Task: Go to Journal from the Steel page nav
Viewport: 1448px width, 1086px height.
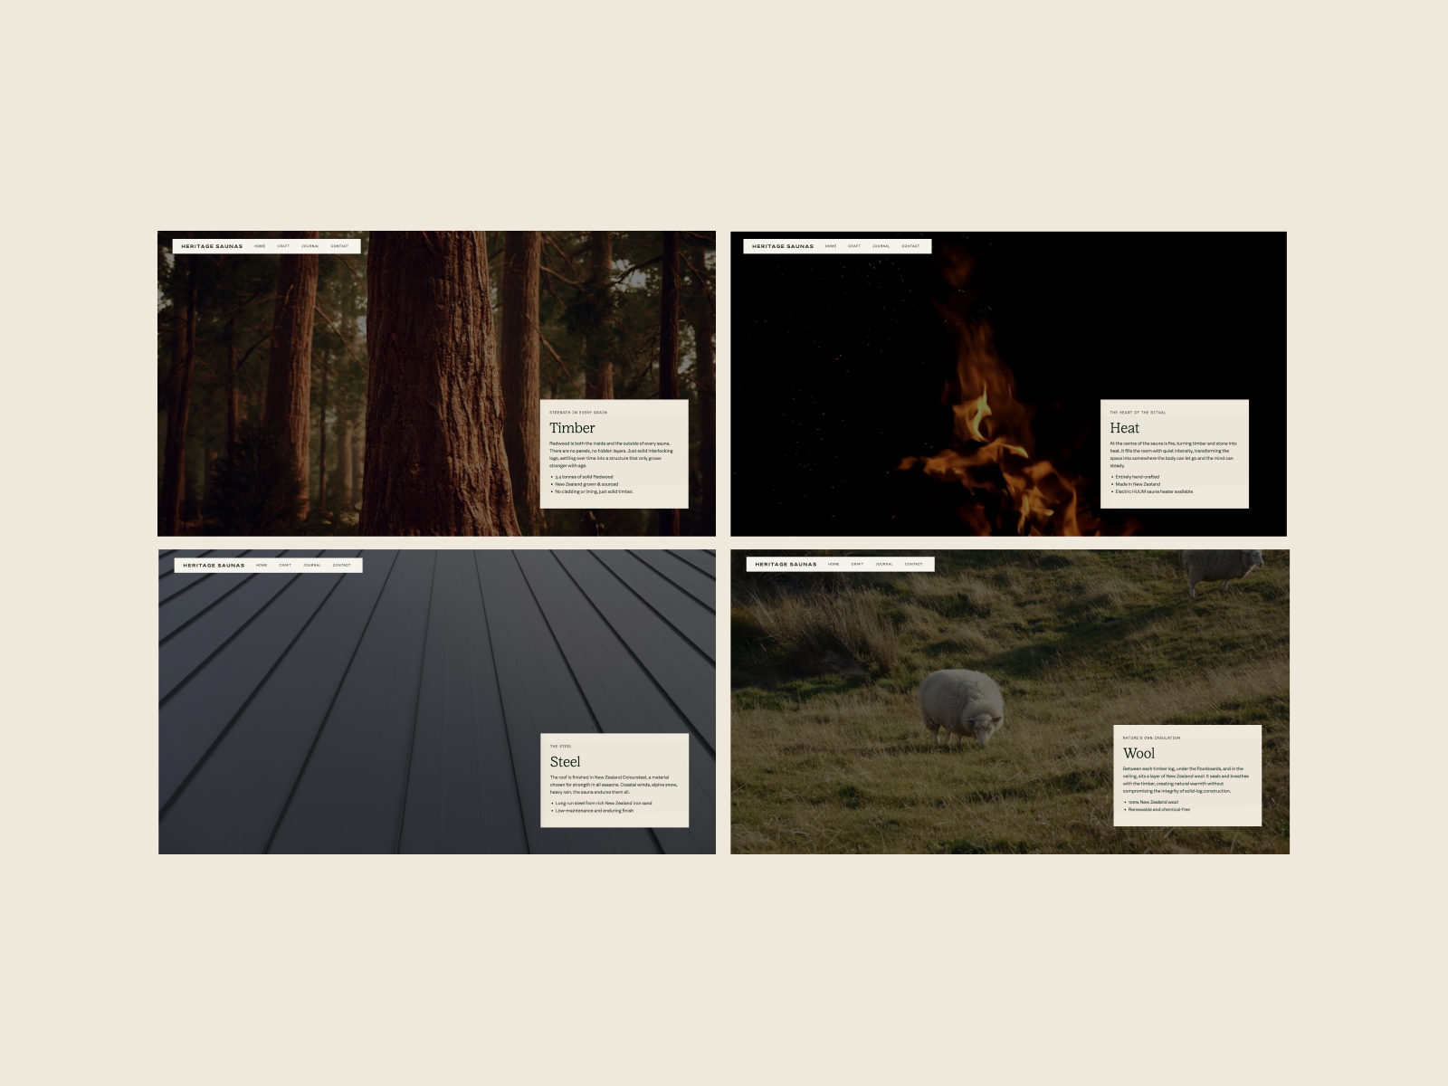Action: [x=312, y=566]
